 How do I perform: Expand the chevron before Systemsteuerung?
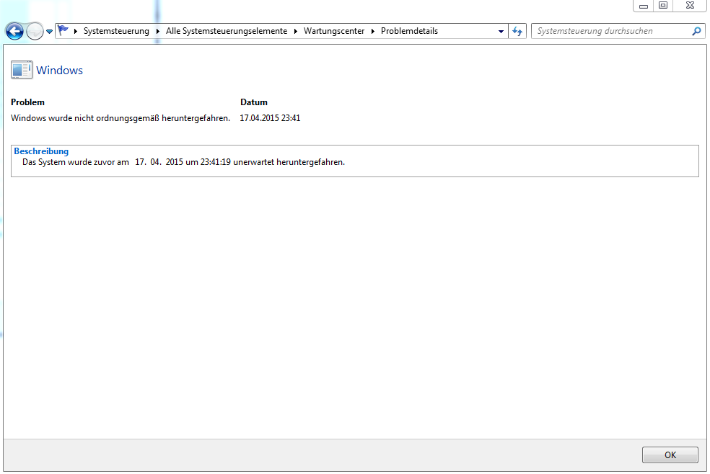click(76, 31)
